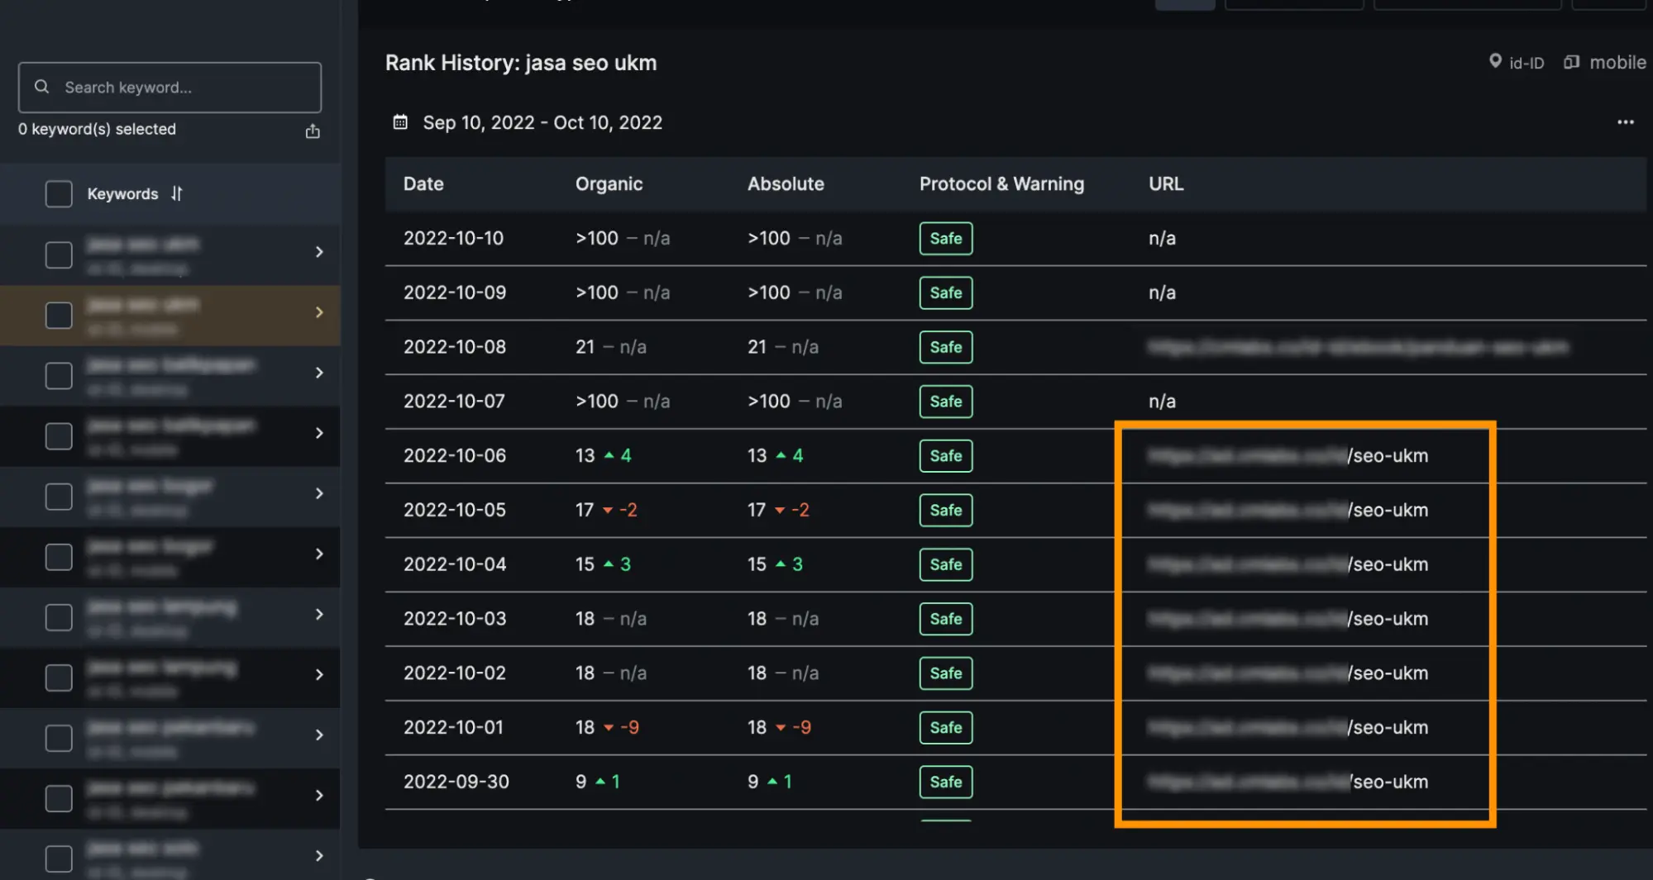
Task: Click the Safe badge for 2022-10-07
Action: pyautogui.click(x=946, y=401)
